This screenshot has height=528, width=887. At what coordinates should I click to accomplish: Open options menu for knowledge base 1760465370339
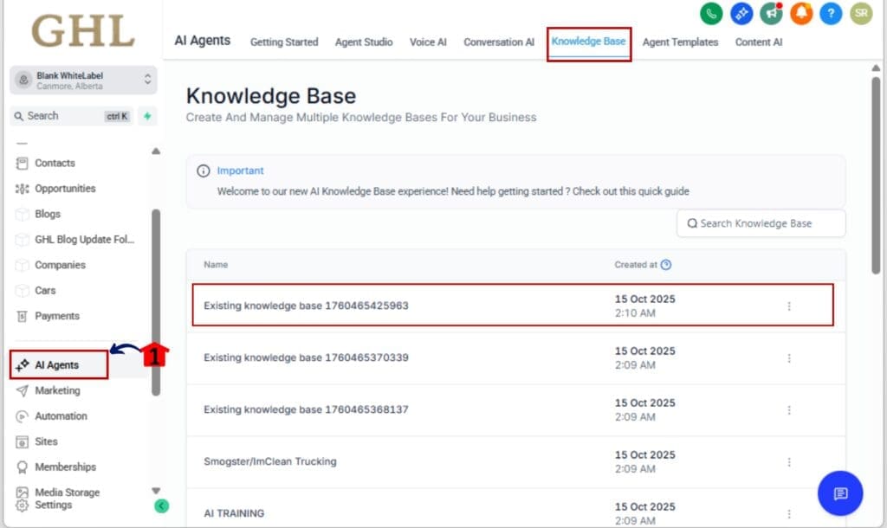(789, 357)
